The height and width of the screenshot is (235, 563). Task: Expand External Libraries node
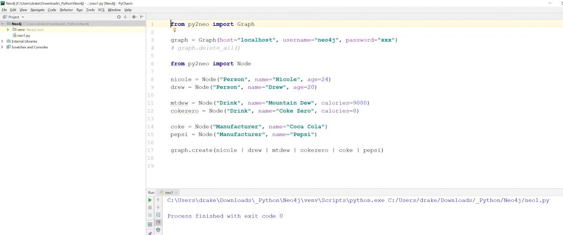click(x=3, y=41)
